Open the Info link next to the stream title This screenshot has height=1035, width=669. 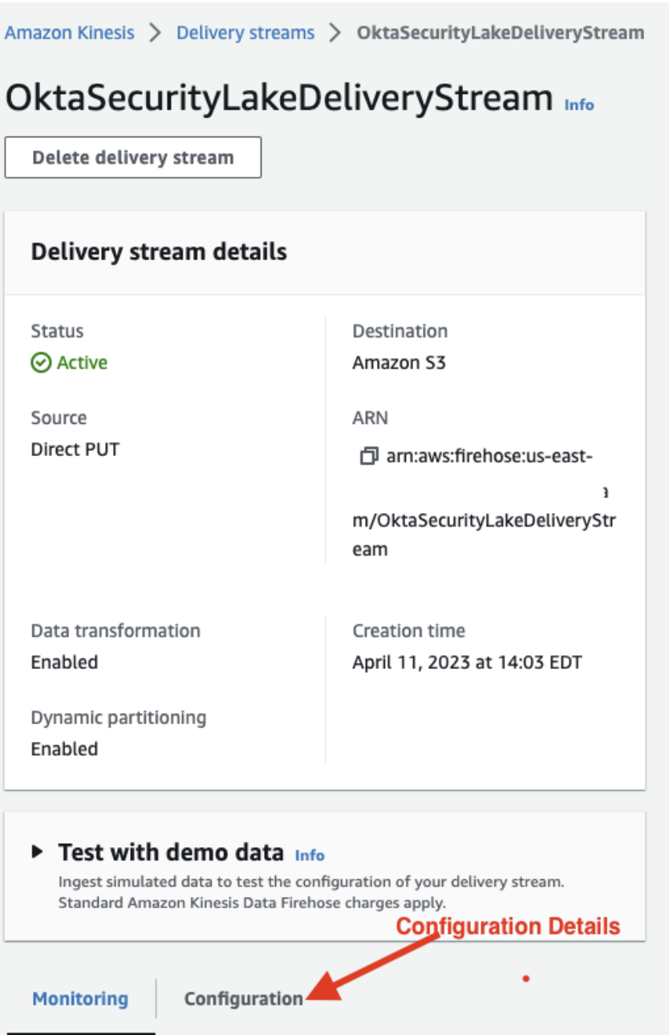click(580, 105)
